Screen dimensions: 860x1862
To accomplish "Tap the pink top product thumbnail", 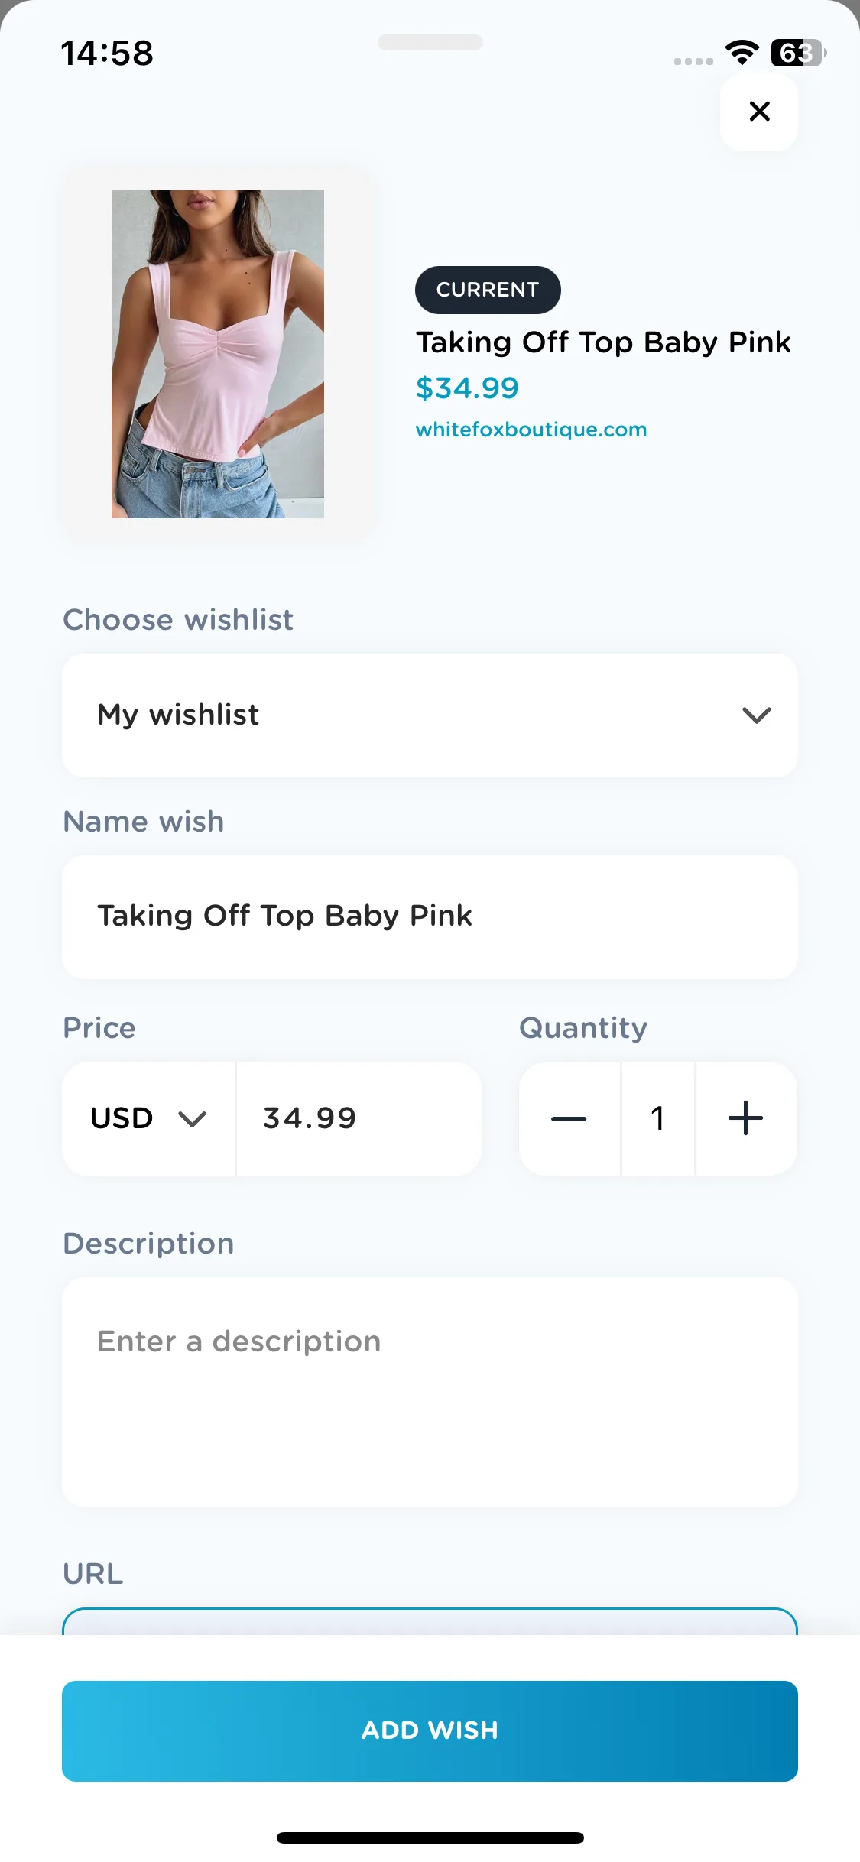I will coord(218,354).
